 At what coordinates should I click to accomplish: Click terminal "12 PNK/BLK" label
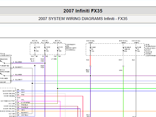23,105
